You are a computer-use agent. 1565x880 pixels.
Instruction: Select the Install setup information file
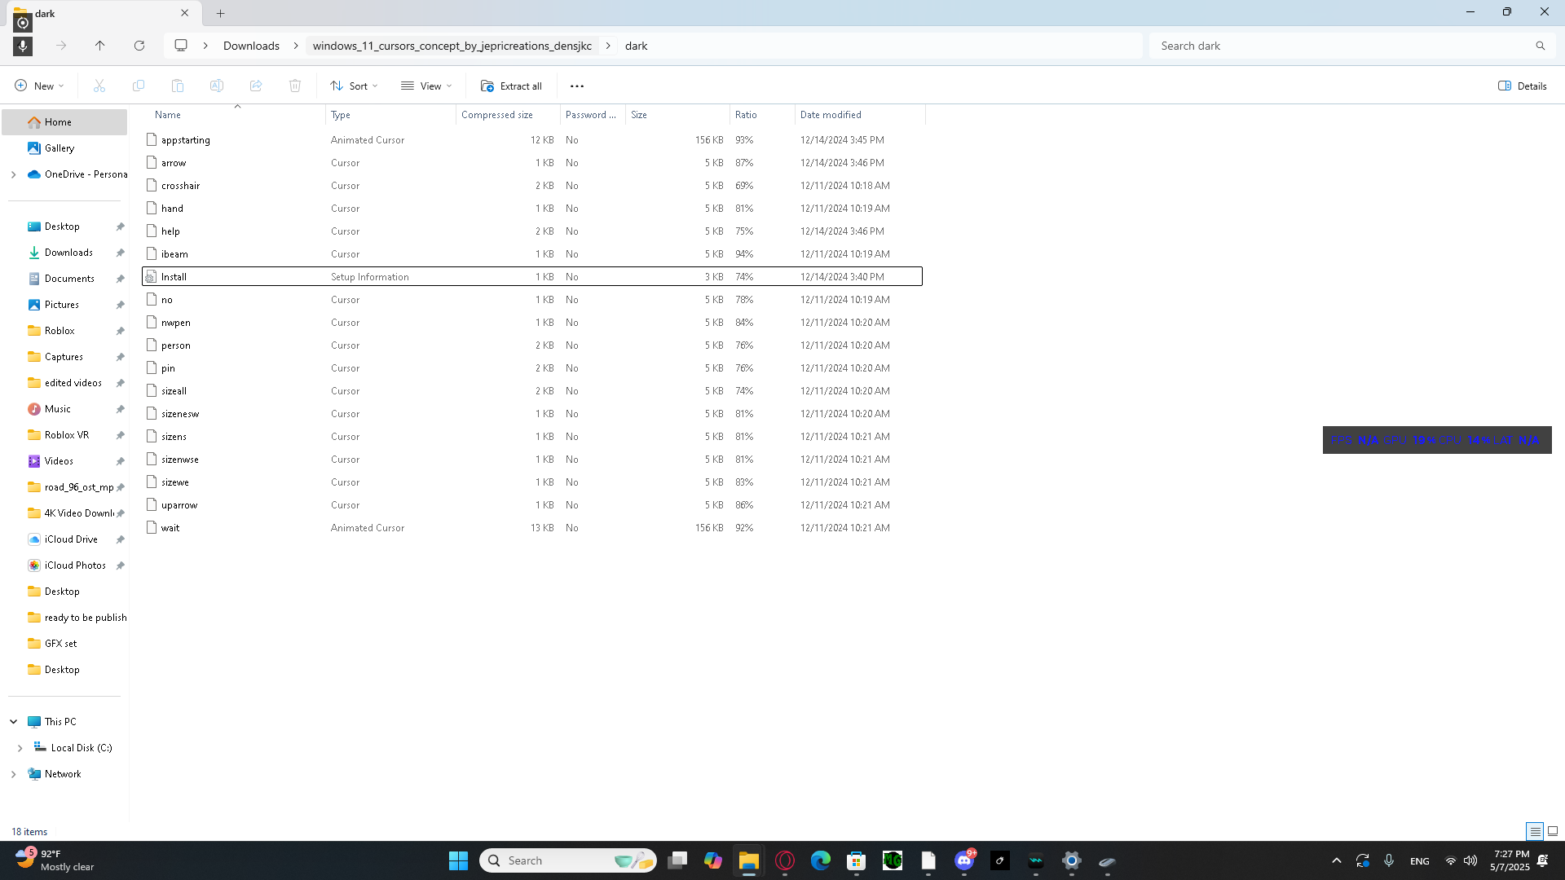coord(174,277)
